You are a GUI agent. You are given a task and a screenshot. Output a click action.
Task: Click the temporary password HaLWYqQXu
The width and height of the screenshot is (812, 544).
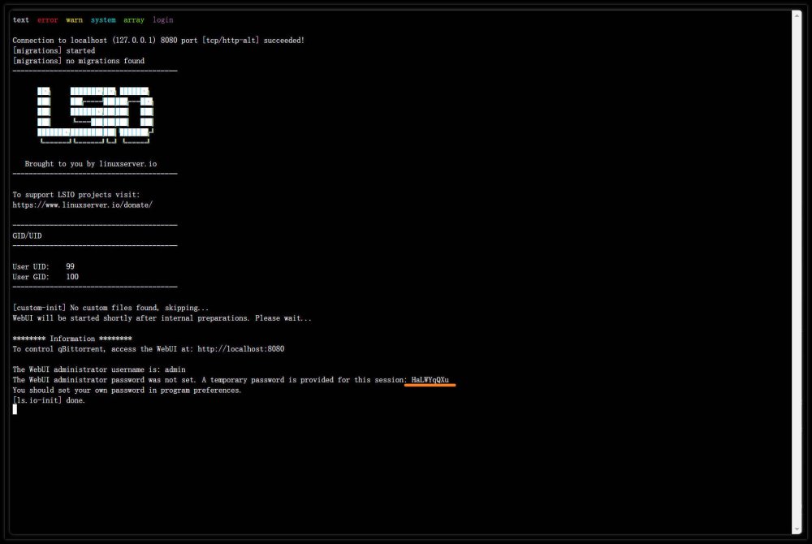[x=430, y=380]
